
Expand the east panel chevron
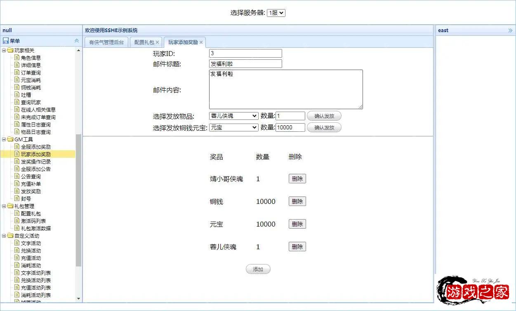coord(510,30)
